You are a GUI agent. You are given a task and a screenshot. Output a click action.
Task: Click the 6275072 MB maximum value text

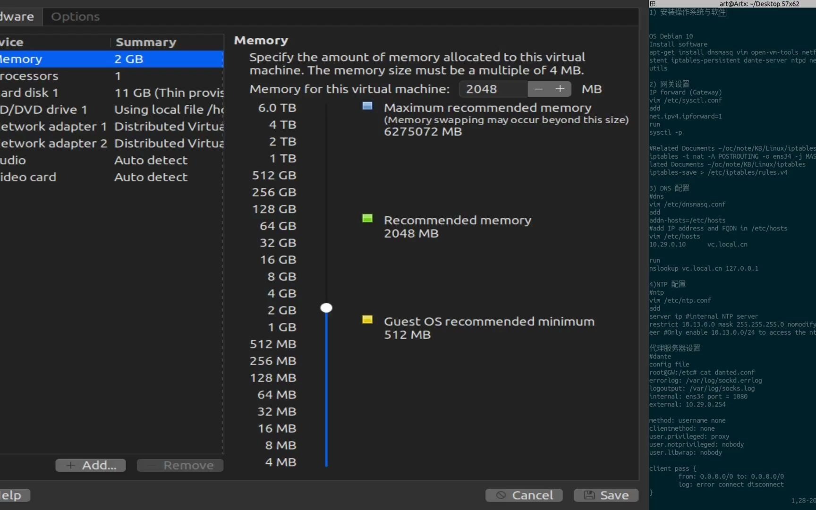[423, 132]
